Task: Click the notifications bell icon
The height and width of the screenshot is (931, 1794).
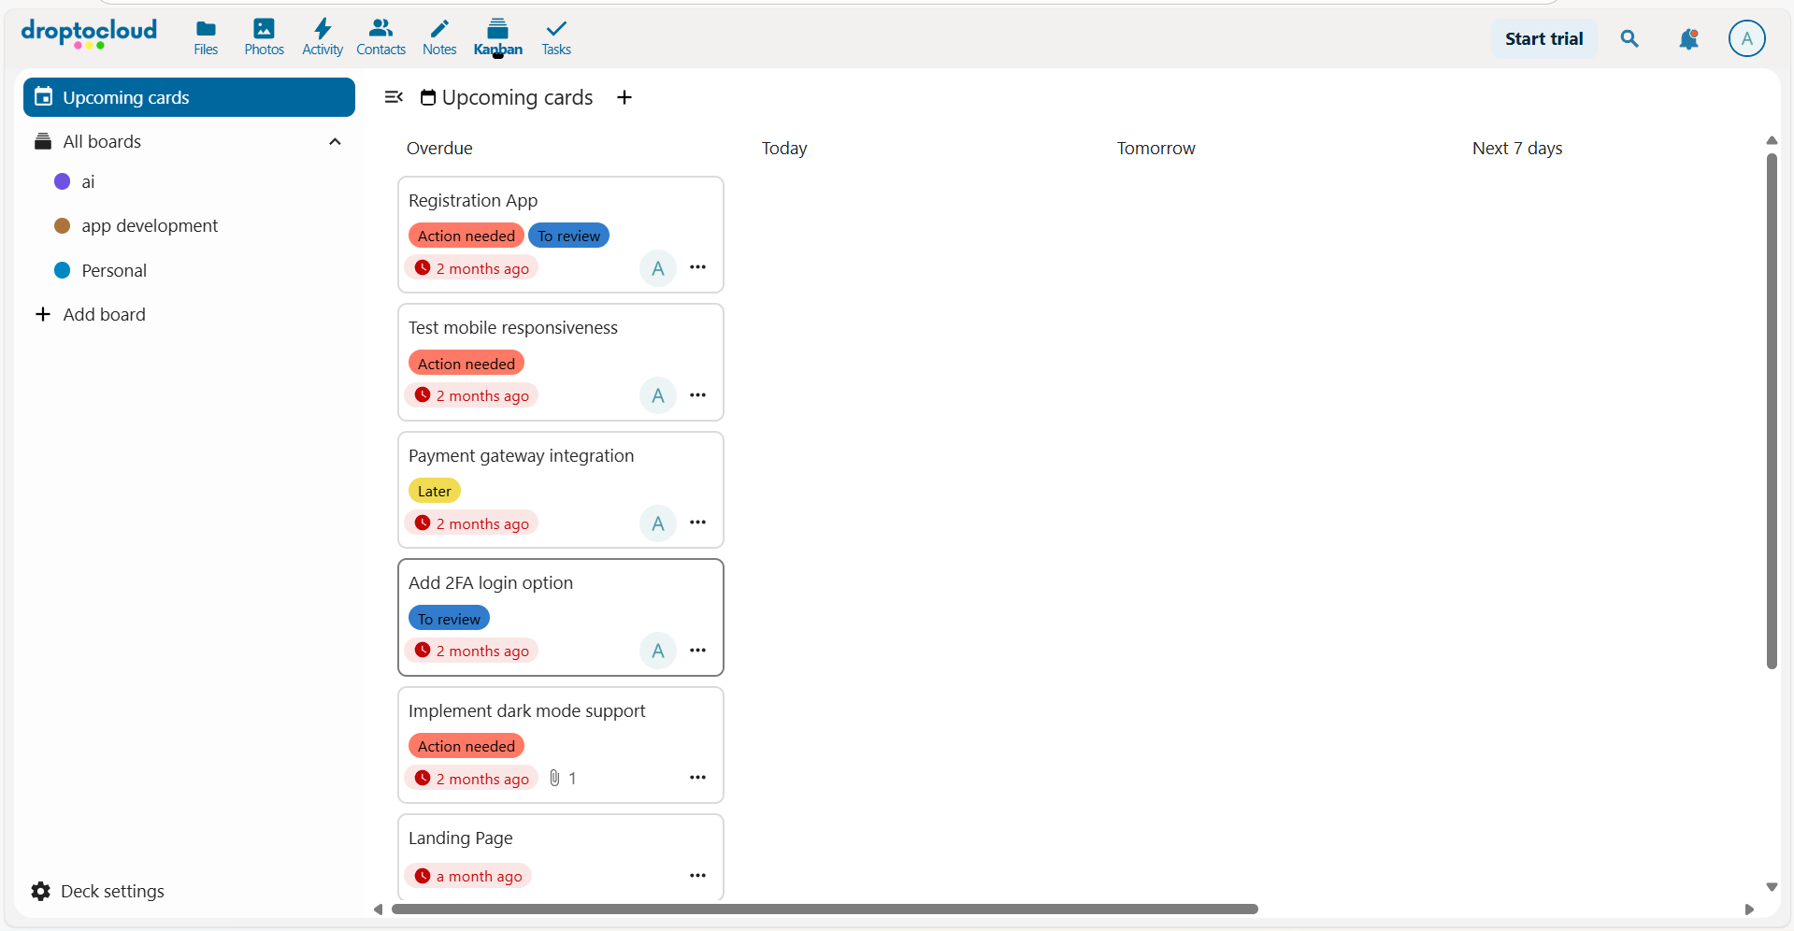Action: [x=1688, y=39]
